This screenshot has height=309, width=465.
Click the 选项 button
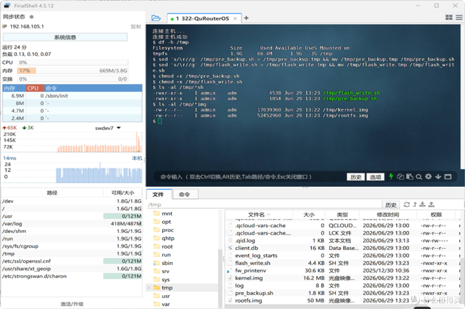click(x=375, y=177)
